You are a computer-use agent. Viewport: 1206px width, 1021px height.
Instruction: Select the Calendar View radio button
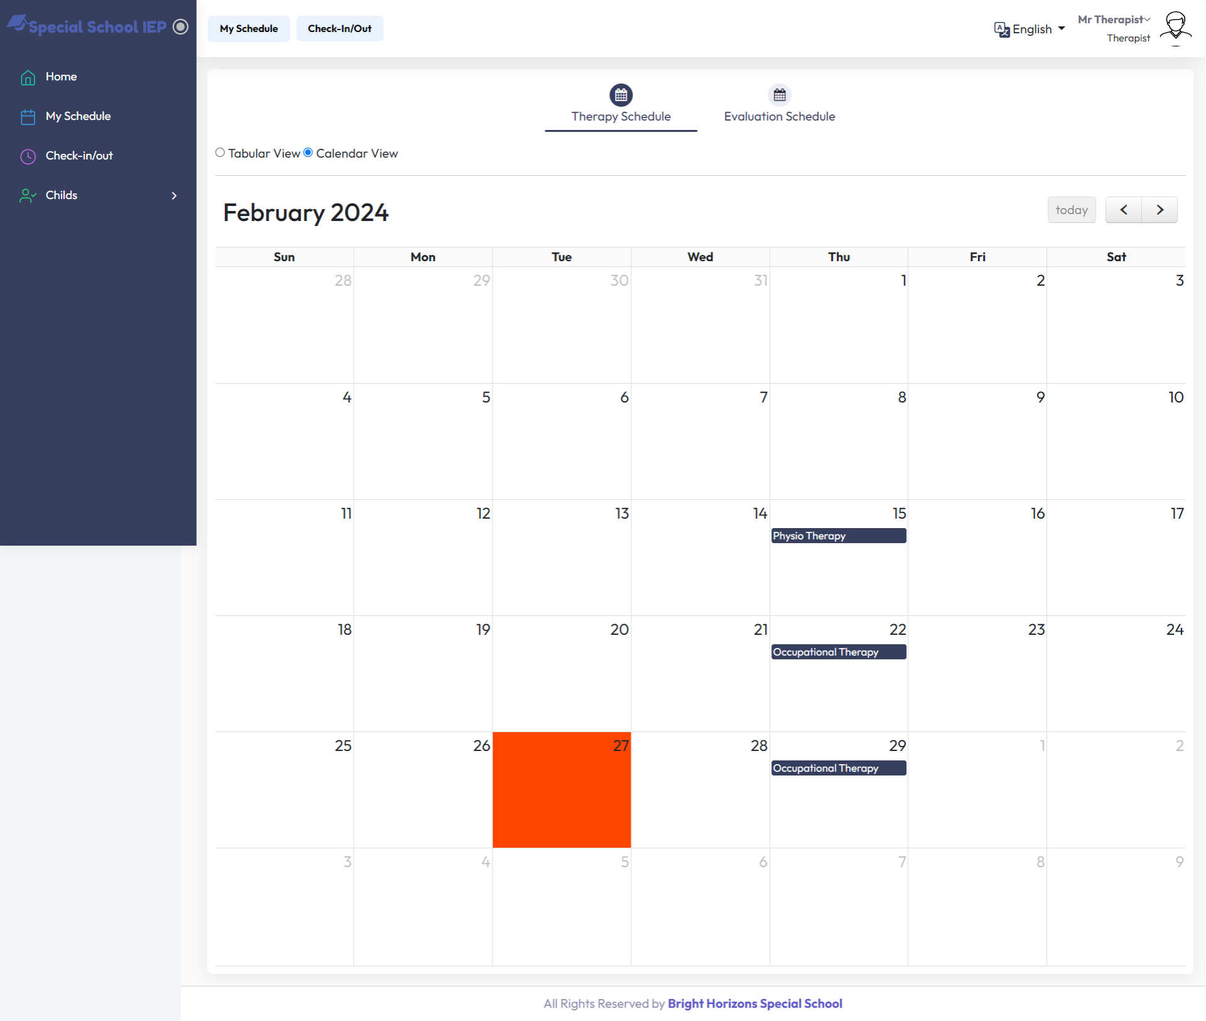coord(308,153)
